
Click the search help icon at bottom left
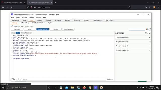tap(12, 79)
